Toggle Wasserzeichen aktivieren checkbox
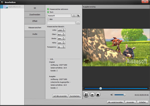The image size is (150, 106). (48, 9)
